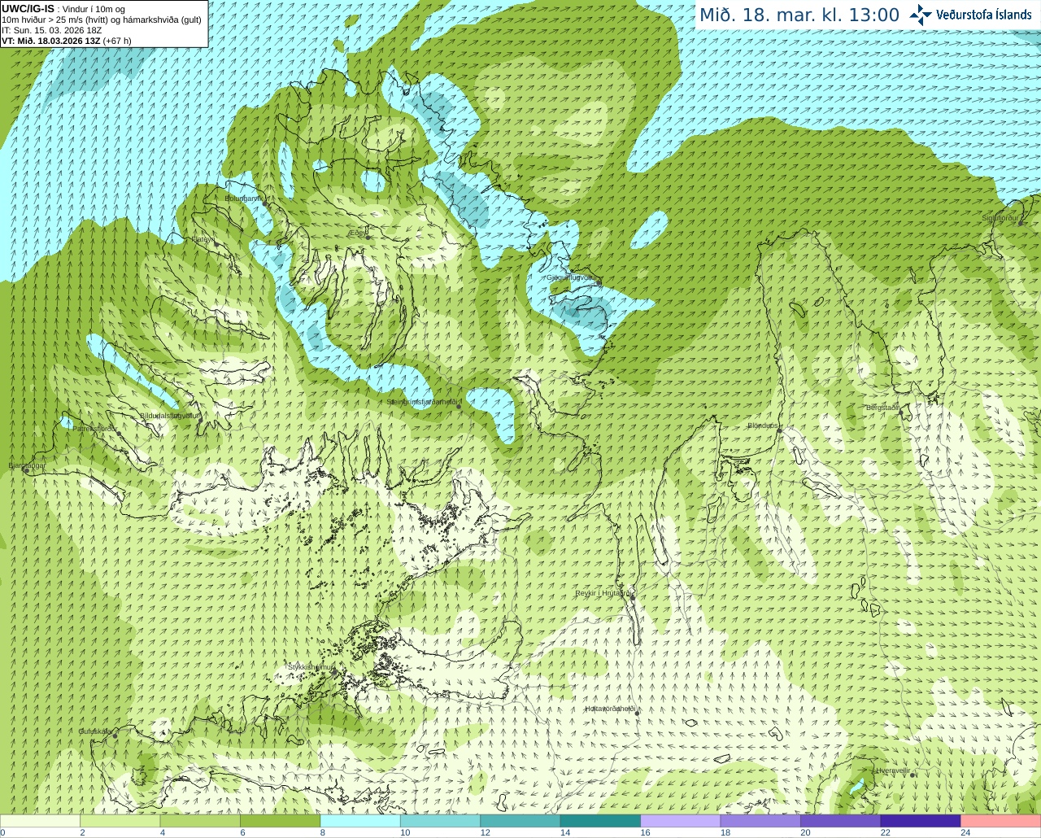Click the Siglufjörður station dot
Viewport: 1041px width, 838px height.
1021,222
